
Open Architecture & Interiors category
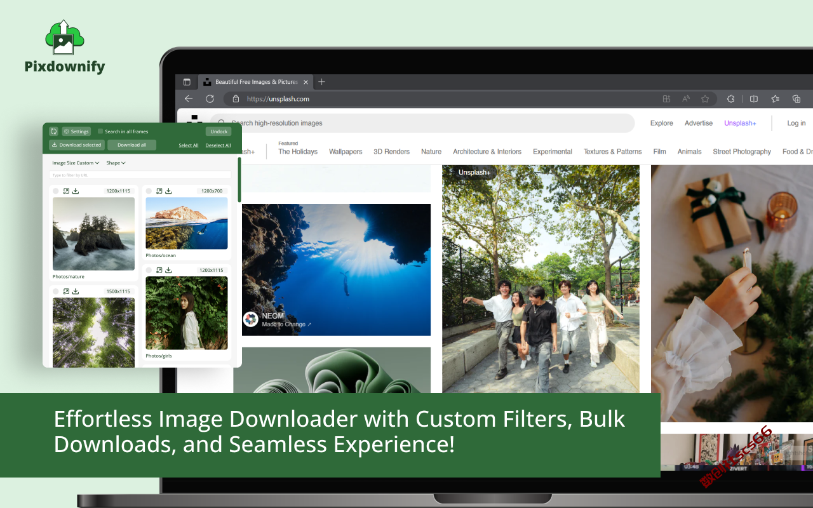click(487, 152)
